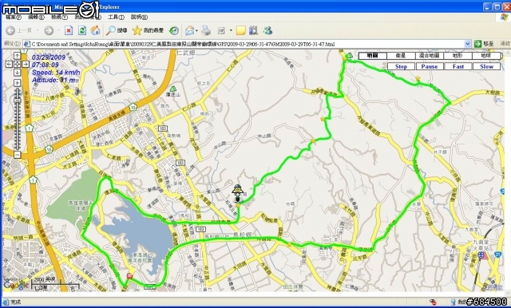Click Fast to speed up playback
Screen dimensions: 511x308
(458, 66)
